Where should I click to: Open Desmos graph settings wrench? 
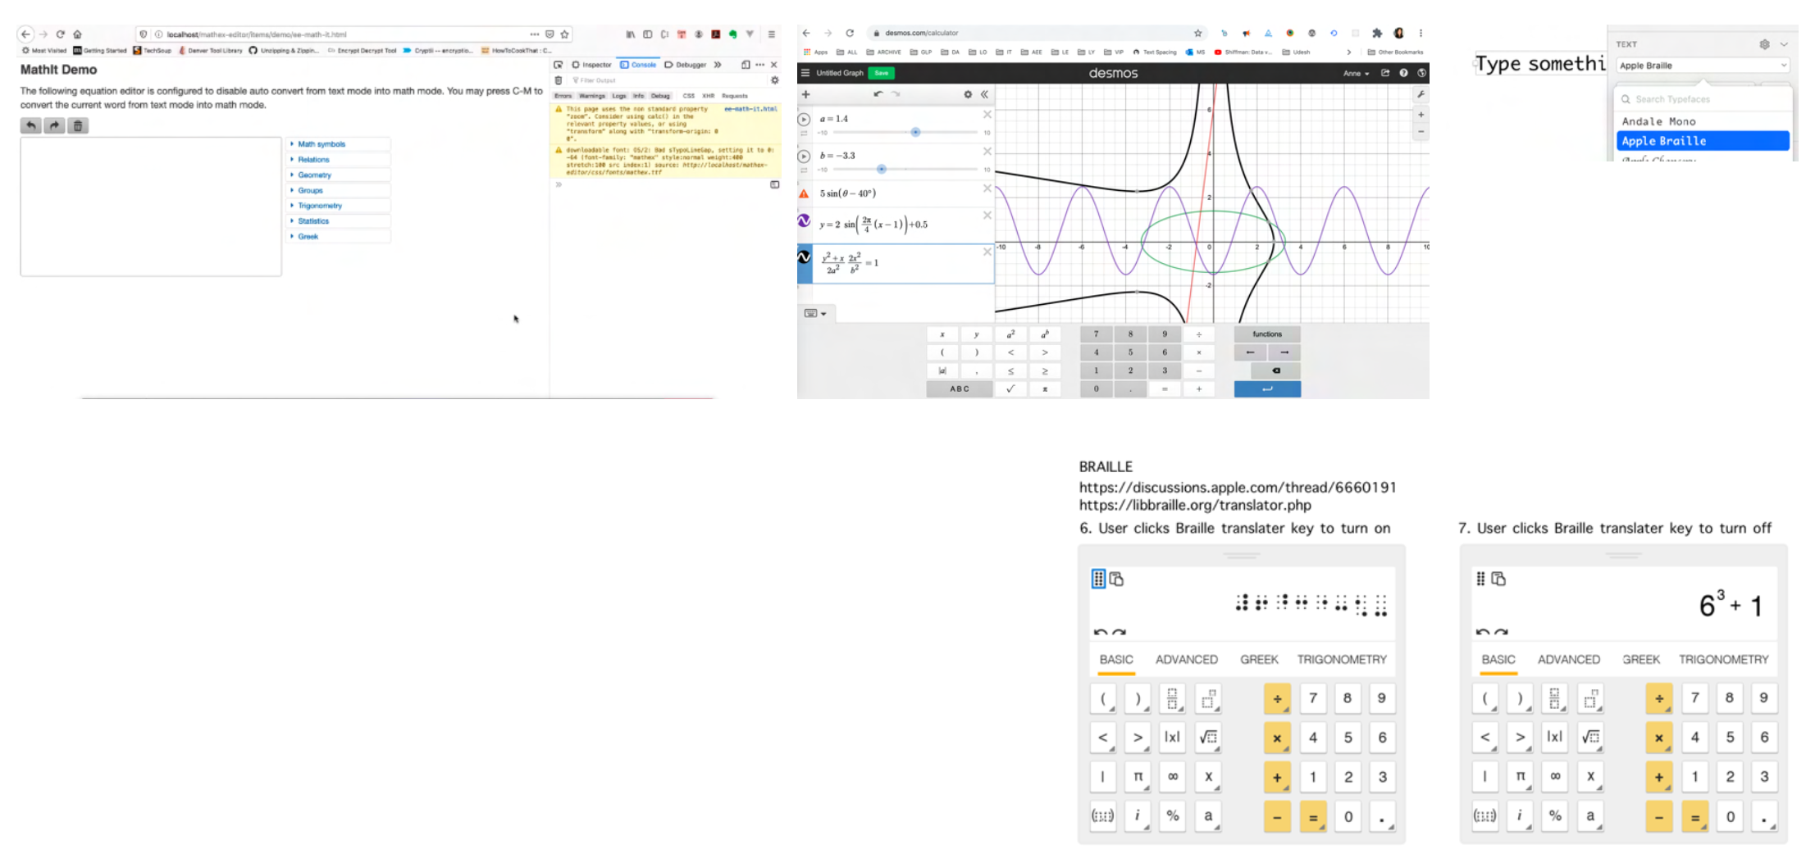(1421, 94)
